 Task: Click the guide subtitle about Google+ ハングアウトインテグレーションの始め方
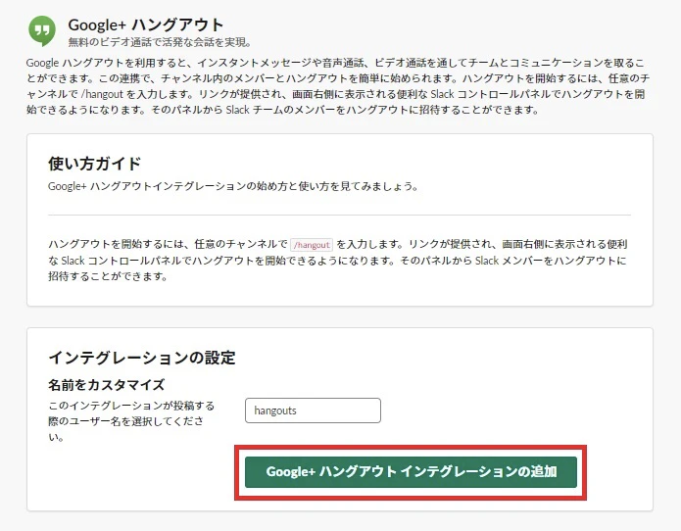coord(233,186)
